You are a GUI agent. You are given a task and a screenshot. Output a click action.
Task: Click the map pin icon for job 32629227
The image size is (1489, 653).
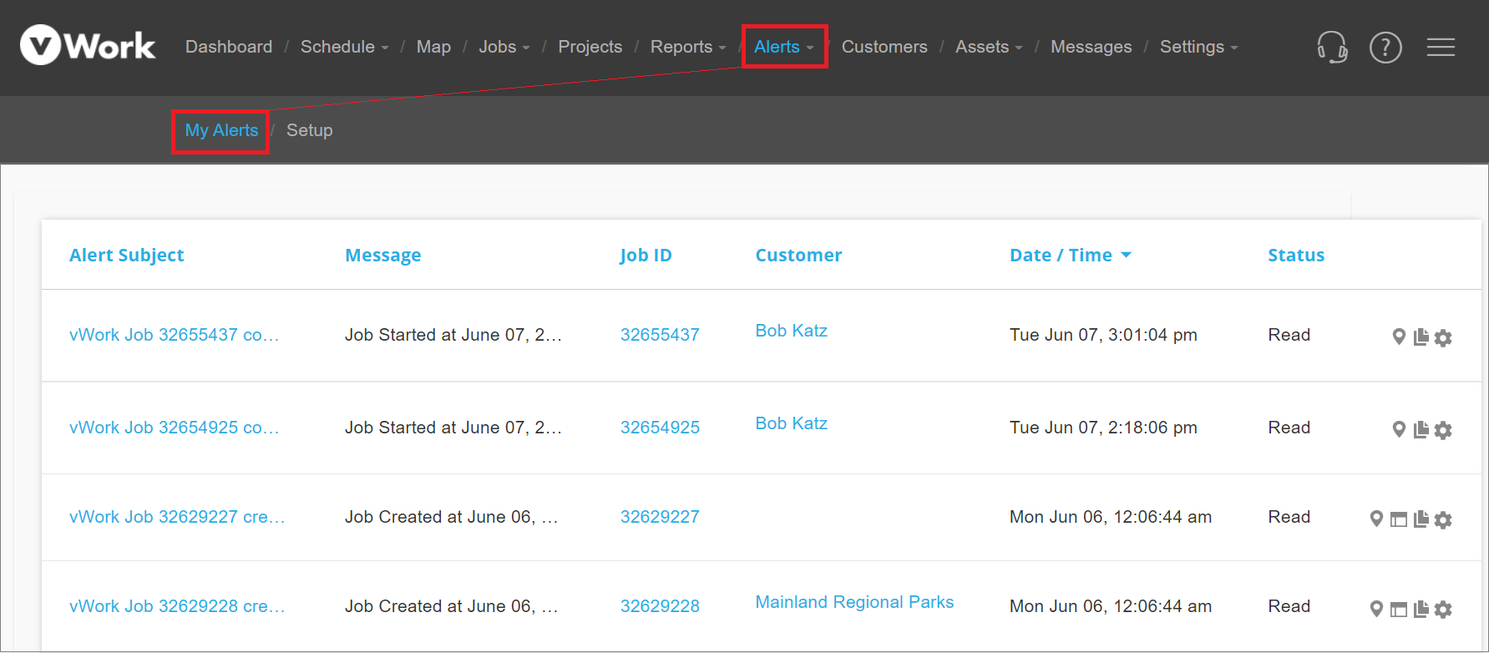pos(1376,519)
